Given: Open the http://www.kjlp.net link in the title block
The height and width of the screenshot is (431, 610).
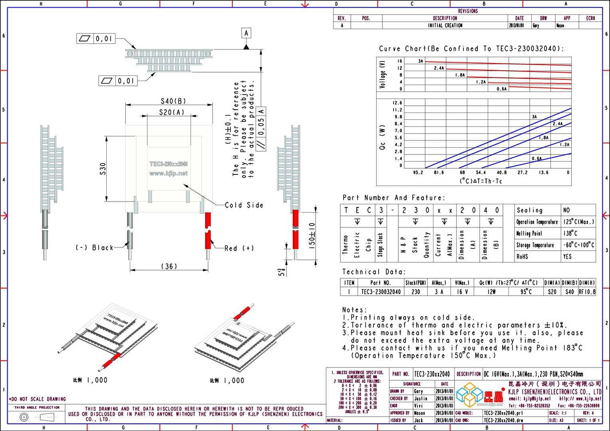Looking at the screenshot, I should (580, 399).
